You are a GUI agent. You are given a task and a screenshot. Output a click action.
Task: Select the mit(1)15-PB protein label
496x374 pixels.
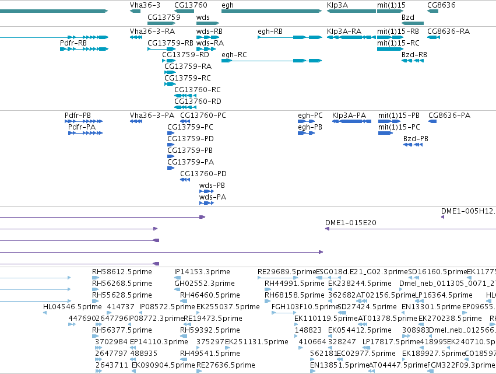399,116
